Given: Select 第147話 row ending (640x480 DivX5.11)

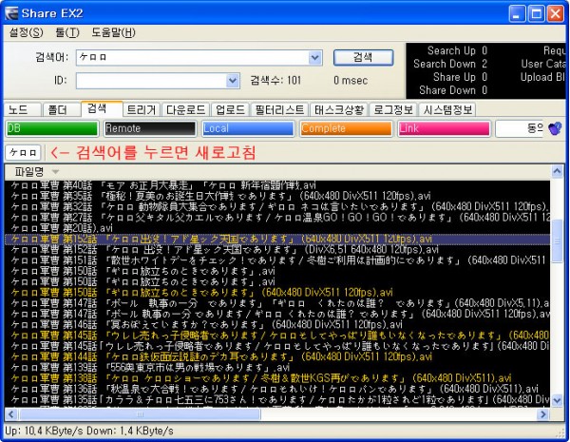Looking at the screenshot, I should [x=277, y=303].
